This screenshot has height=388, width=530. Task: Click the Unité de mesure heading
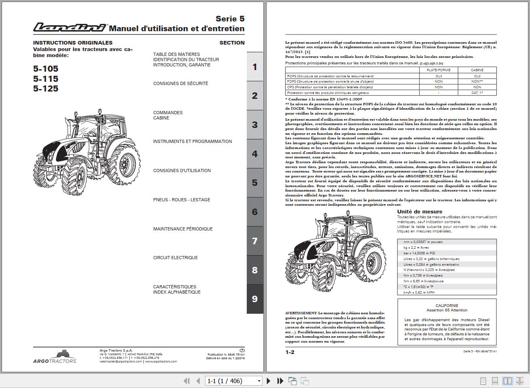[420, 212]
